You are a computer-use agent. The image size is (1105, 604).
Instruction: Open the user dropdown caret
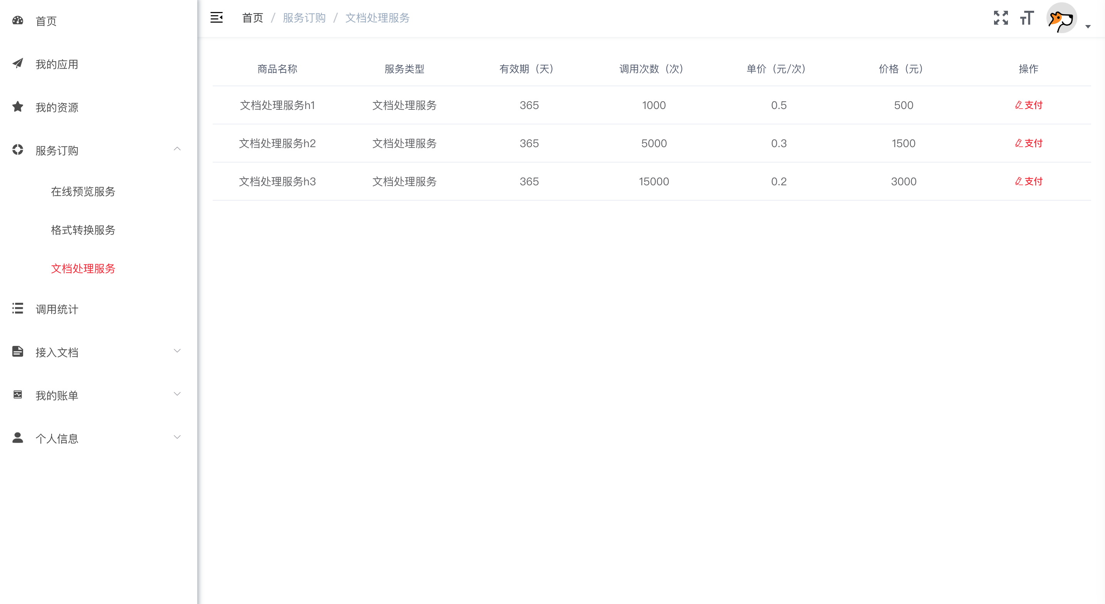click(x=1088, y=27)
